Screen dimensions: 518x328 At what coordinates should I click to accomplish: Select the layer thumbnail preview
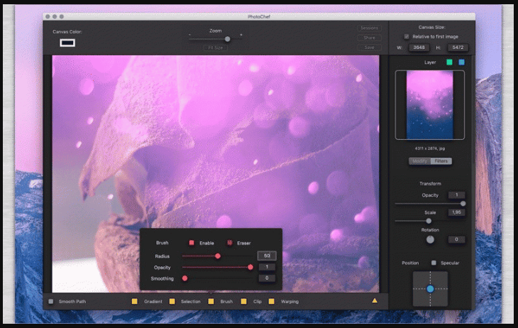click(x=430, y=105)
